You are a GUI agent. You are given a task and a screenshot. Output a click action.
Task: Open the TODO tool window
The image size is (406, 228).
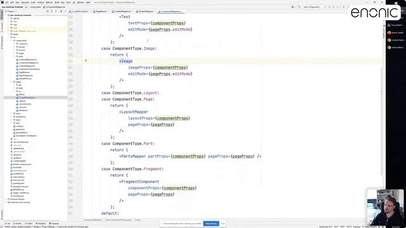pyautogui.click(x=29, y=224)
